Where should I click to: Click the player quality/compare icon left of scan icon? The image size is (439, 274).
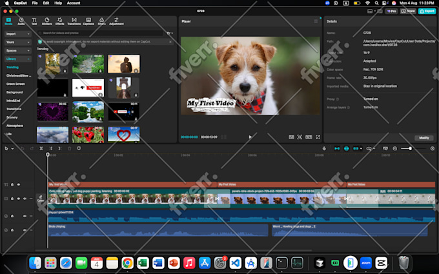coord(291,137)
